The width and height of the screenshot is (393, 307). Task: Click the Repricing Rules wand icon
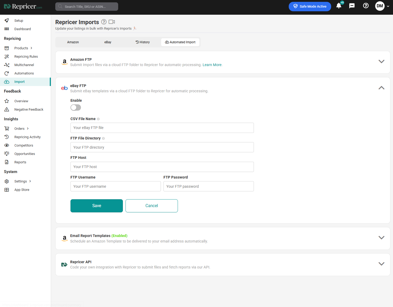(x=7, y=57)
